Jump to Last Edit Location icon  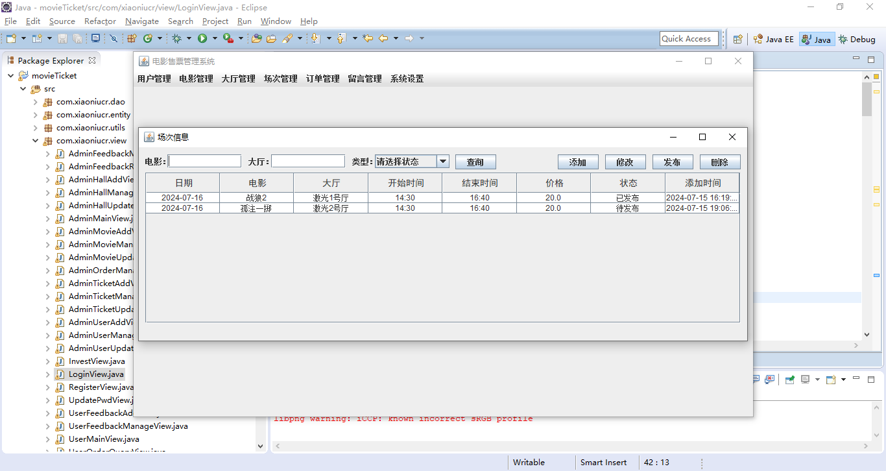coord(368,38)
